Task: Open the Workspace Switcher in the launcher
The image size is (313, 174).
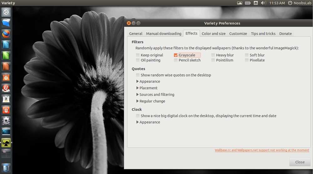Action: point(6,153)
